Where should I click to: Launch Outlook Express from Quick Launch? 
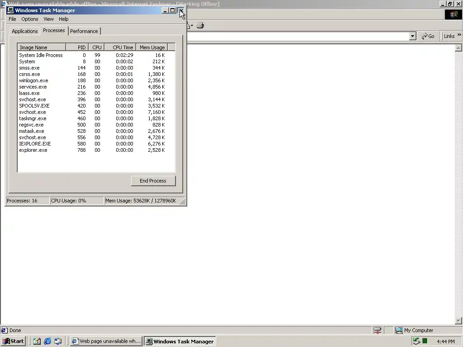tap(58, 342)
